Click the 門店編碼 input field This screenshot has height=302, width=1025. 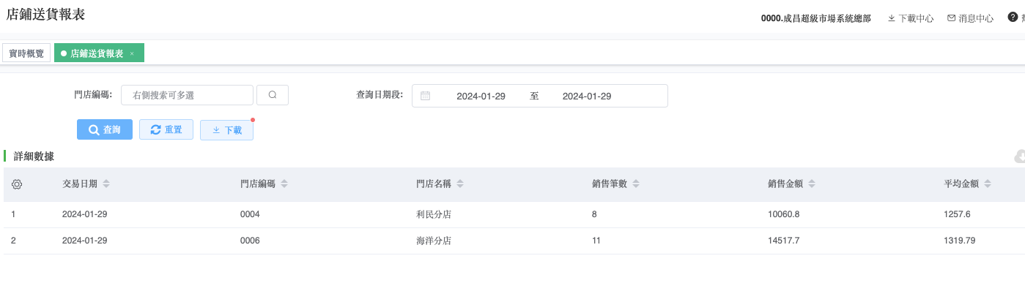point(187,95)
